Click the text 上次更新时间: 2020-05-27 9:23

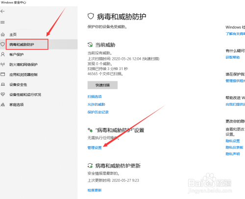click(113, 180)
